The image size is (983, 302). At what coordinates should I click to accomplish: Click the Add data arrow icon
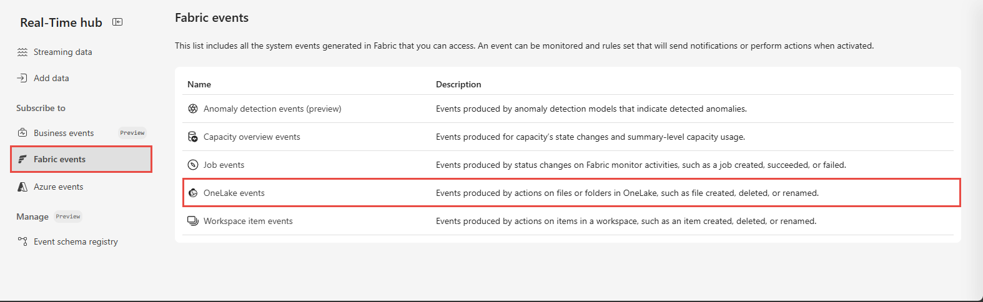(22, 78)
